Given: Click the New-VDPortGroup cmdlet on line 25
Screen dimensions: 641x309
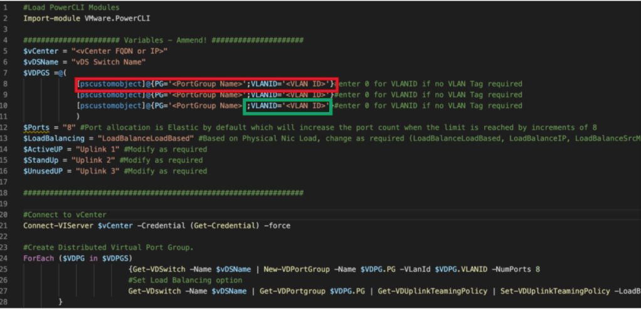Looking at the screenshot, I should 286,269.
